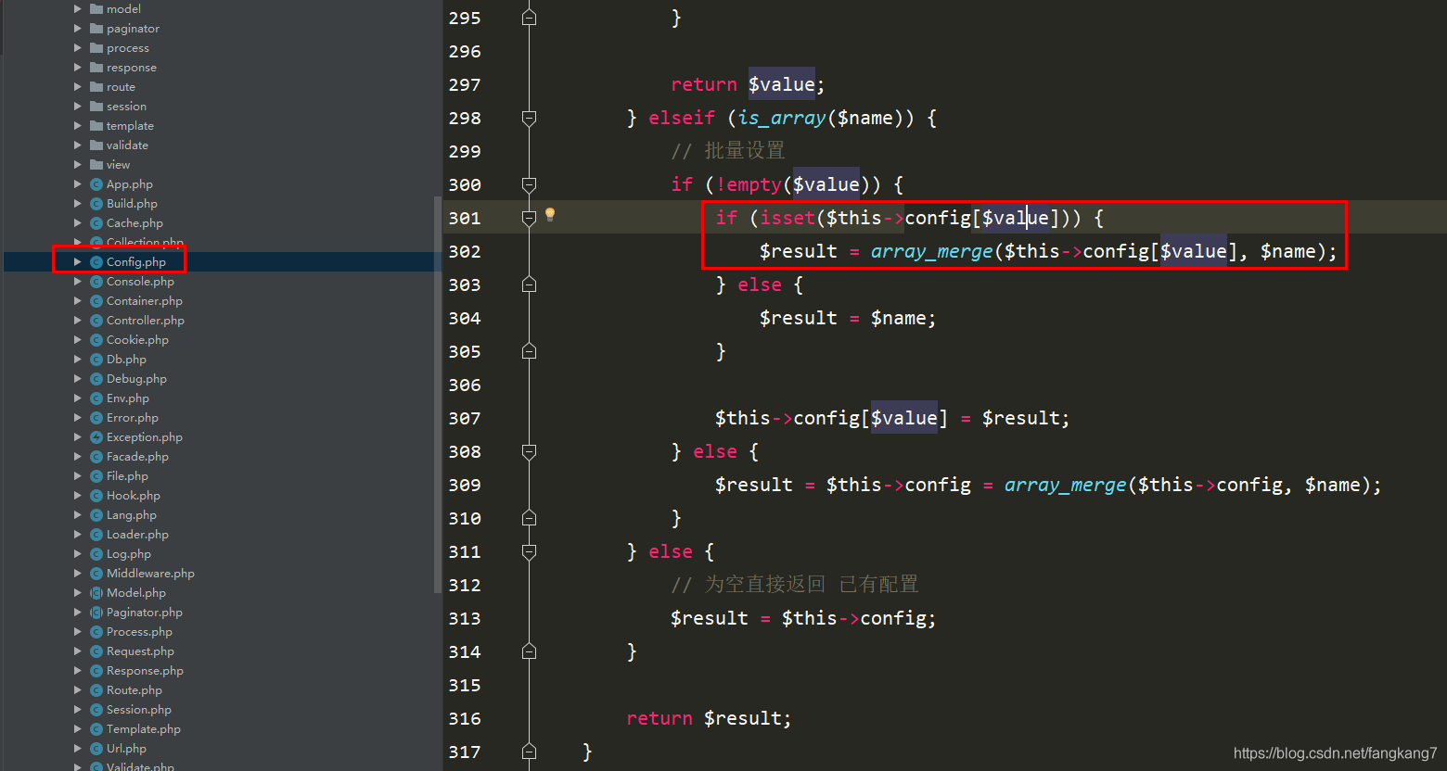Click 'return $result;' on line 316
The width and height of the screenshot is (1447, 771).
(709, 718)
